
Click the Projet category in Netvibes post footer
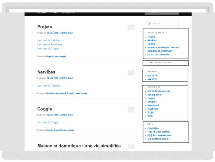pos(70,93)
